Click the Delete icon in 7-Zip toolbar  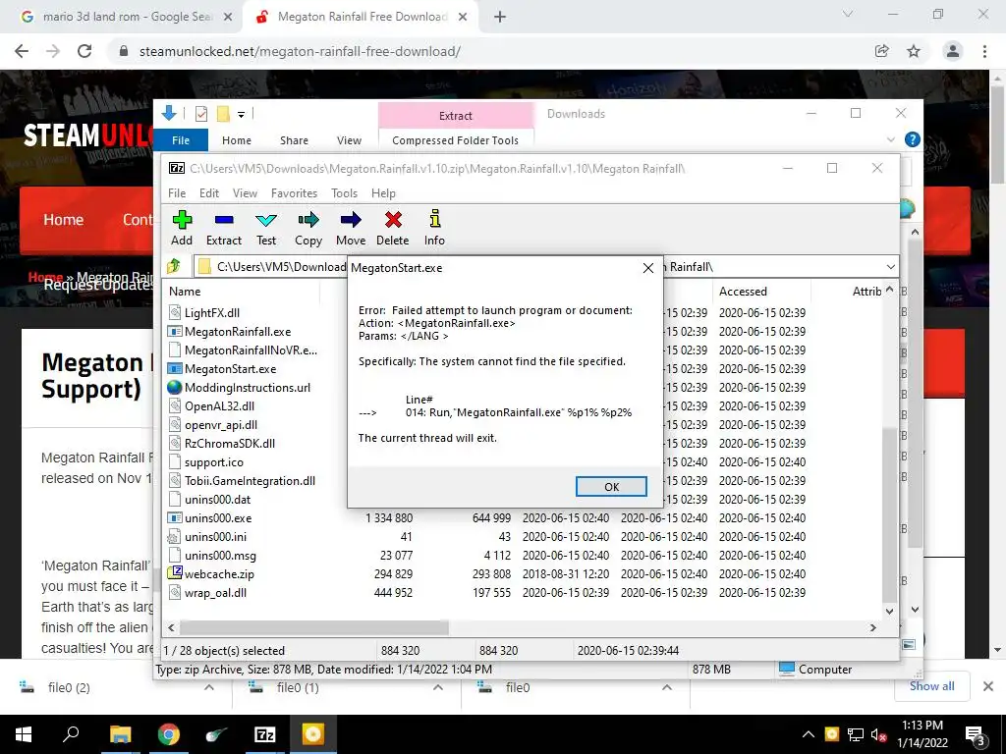coord(393,220)
